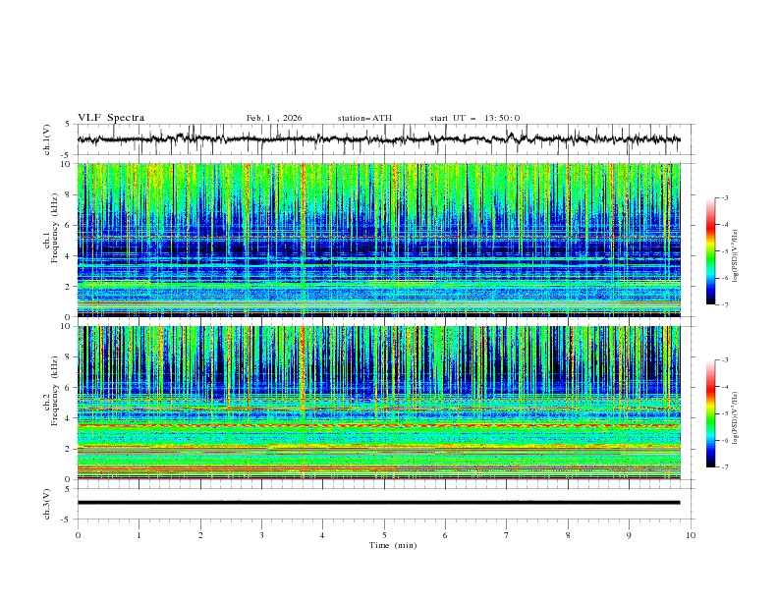
Task: Click the ch.1(V) waveform trace plot
Action: tap(378, 139)
